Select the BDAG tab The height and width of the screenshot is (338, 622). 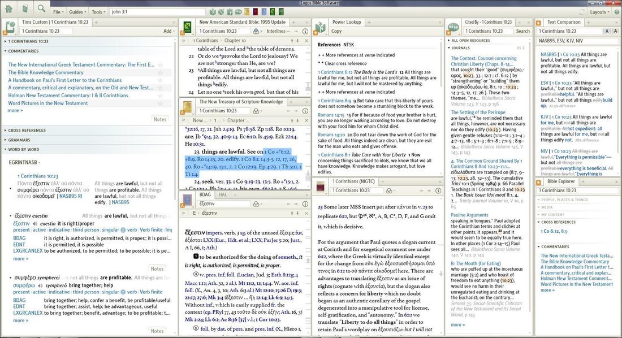tap(205, 194)
